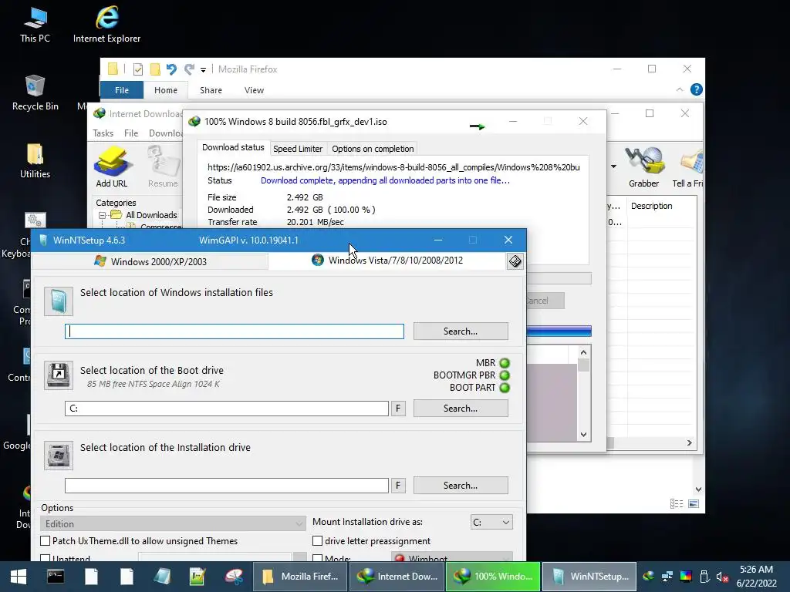Click the muted volume icon in system tray
The height and width of the screenshot is (592, 790).
722,577
